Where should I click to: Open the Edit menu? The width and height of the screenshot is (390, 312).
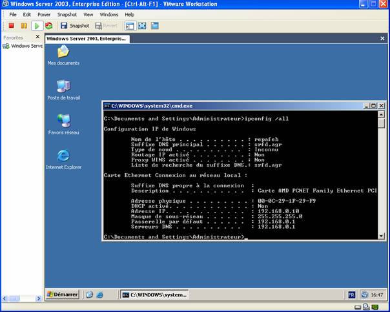tap(27, 15)
